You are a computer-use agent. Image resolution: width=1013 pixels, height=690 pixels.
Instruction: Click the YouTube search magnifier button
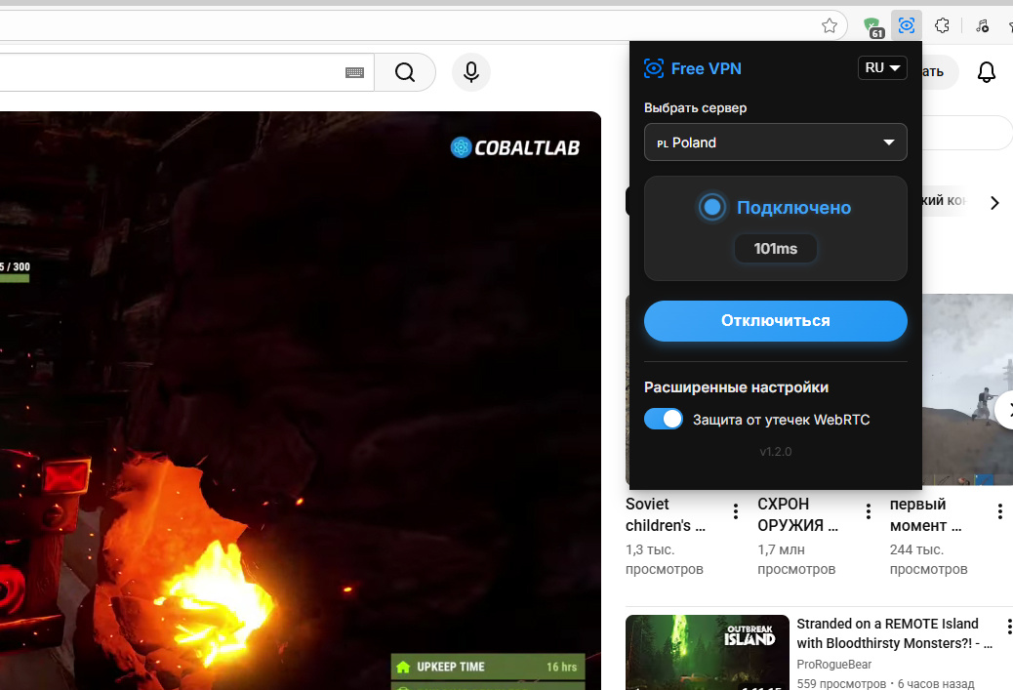coord(405,72)
